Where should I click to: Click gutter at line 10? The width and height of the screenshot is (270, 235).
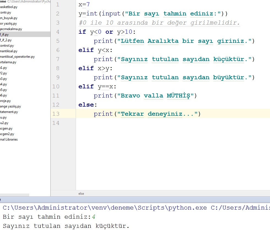tap(56, 86)
